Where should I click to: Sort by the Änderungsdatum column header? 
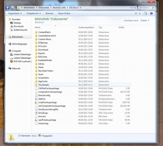point(86,27)
